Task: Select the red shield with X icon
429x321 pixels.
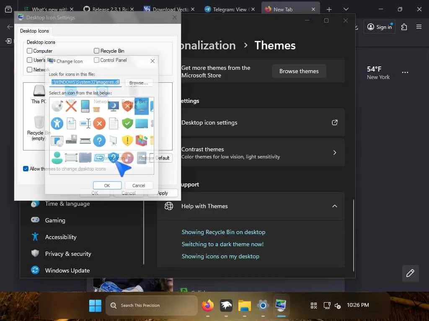Action: tap(127, 106)
